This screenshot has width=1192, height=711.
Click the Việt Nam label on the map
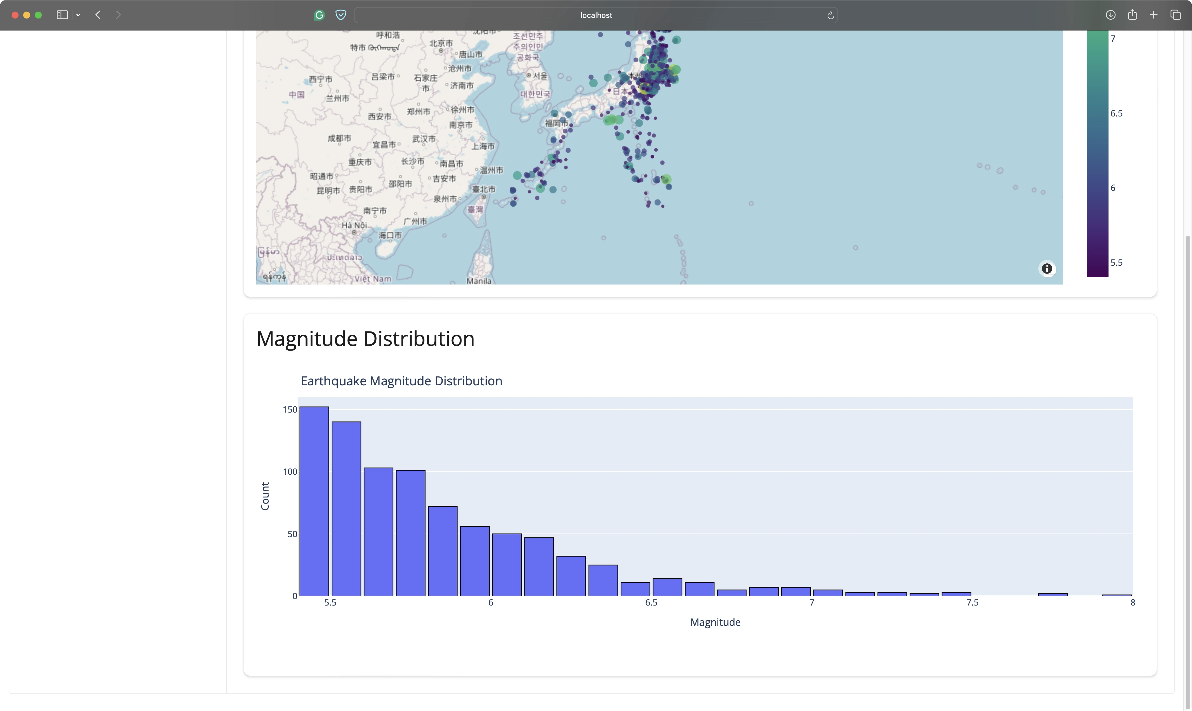(x=373, y=279)
